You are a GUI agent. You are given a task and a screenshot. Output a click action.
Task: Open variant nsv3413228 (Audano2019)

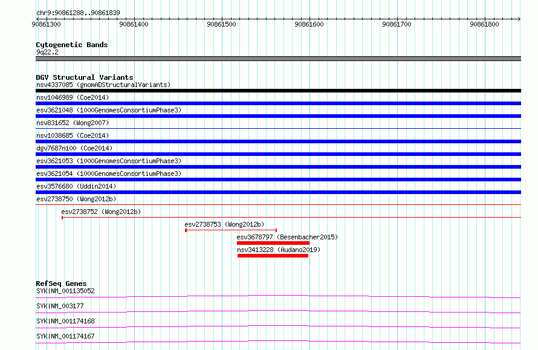point(279,250)
